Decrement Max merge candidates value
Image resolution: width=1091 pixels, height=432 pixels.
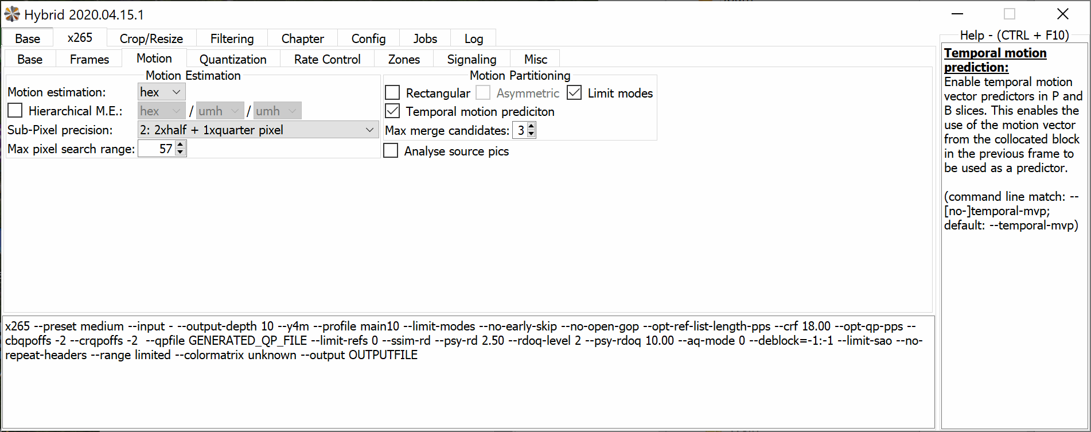pos(531,134)
